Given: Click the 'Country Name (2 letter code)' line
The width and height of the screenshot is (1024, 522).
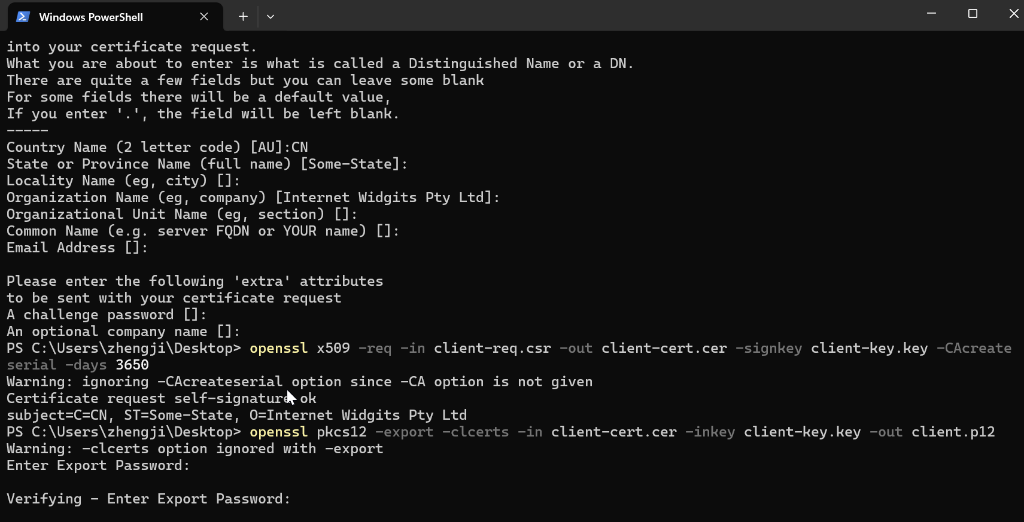Looking at the screenshot, I should [157, 147].
